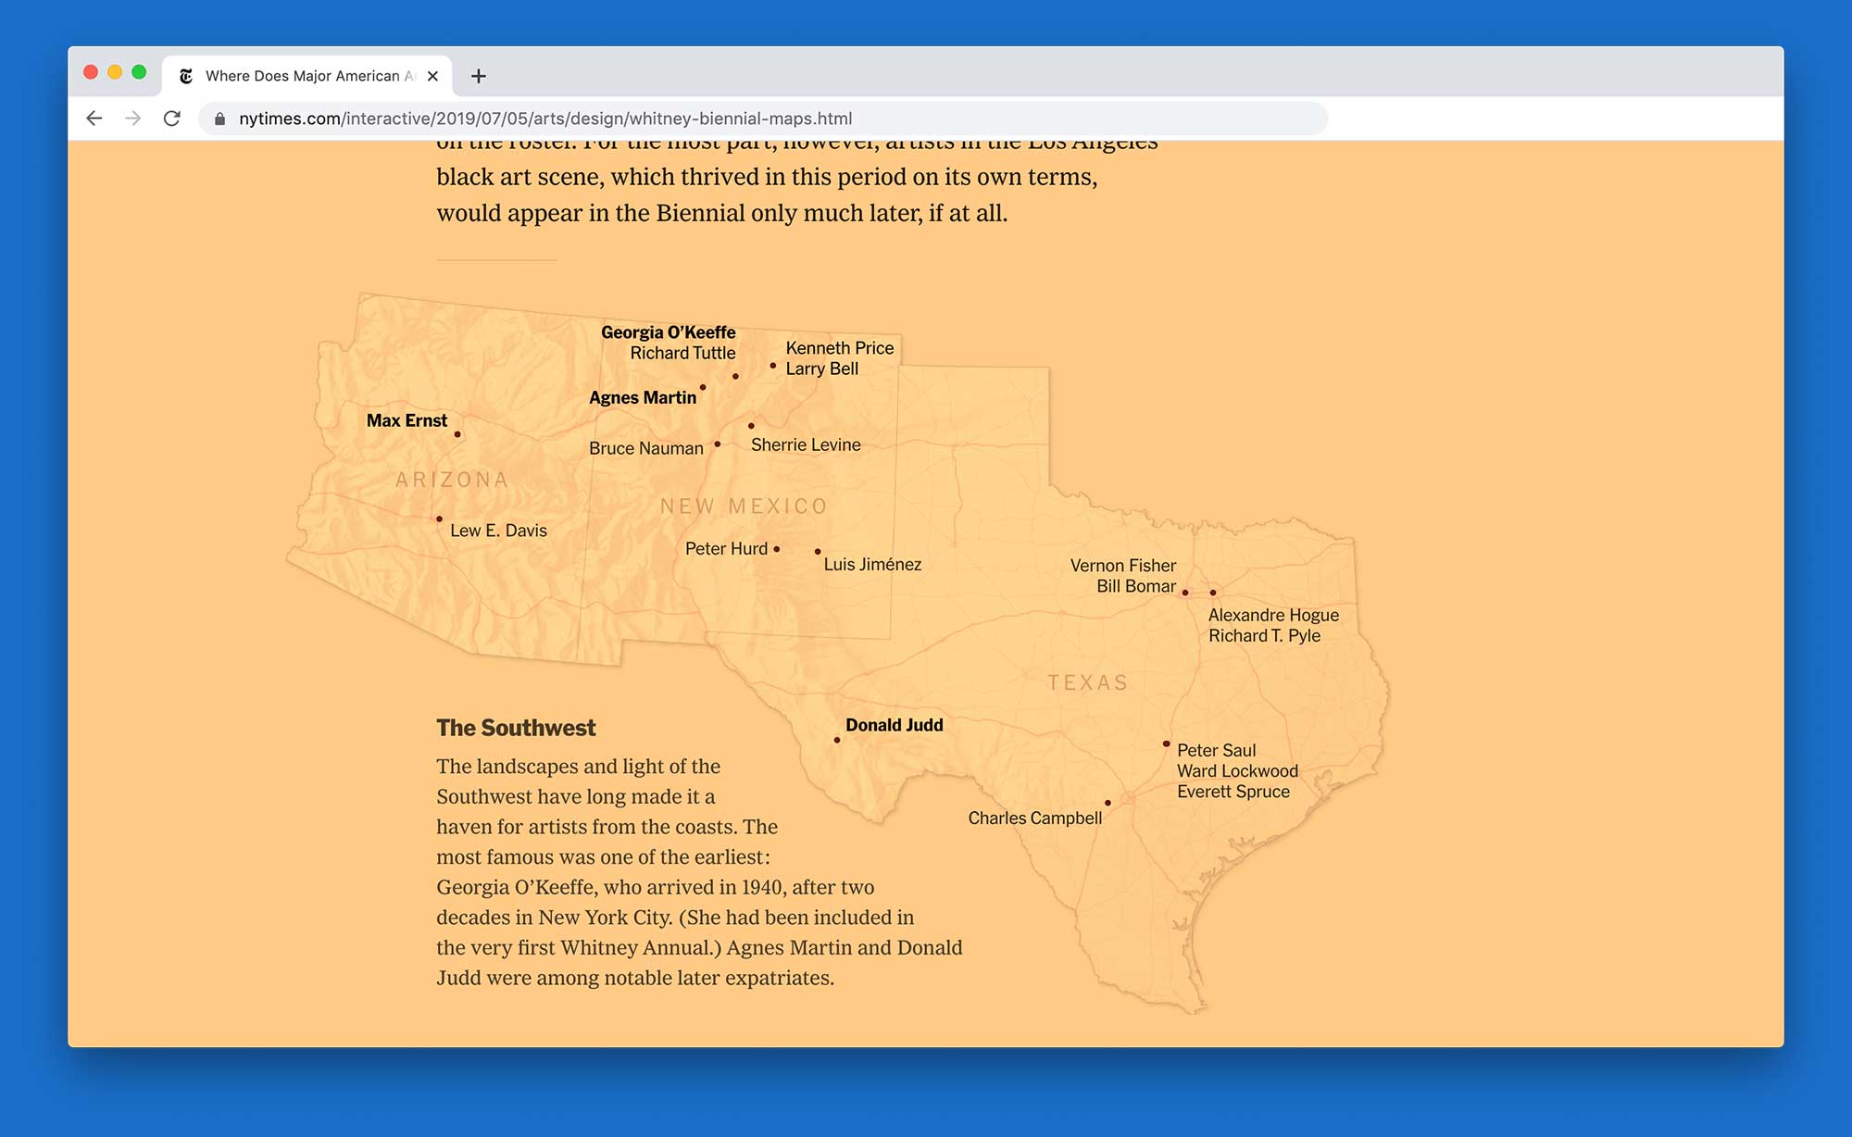Click the Charles Campbell map label
The height and width of the screenshot is (1137, 1852).
tap(1034, 818)
